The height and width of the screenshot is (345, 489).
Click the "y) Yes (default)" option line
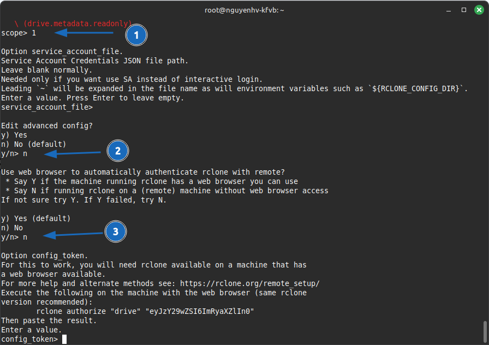point(35,218)
